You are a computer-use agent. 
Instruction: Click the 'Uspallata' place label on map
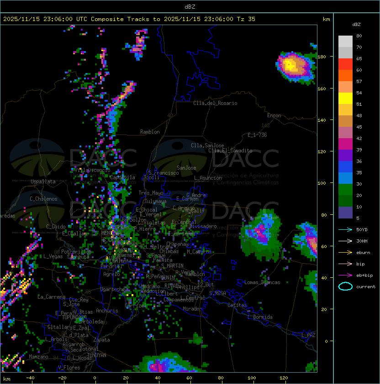point(43,182)
